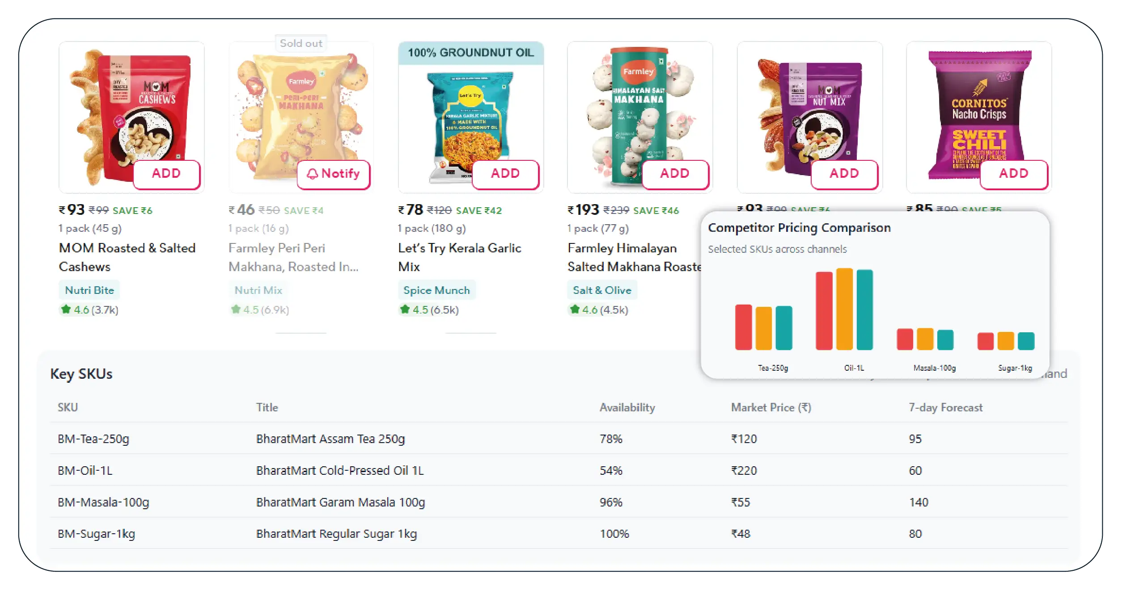Click the Availability column header
This screenshot has height=590, width=1122.
[x=627, y=407]
